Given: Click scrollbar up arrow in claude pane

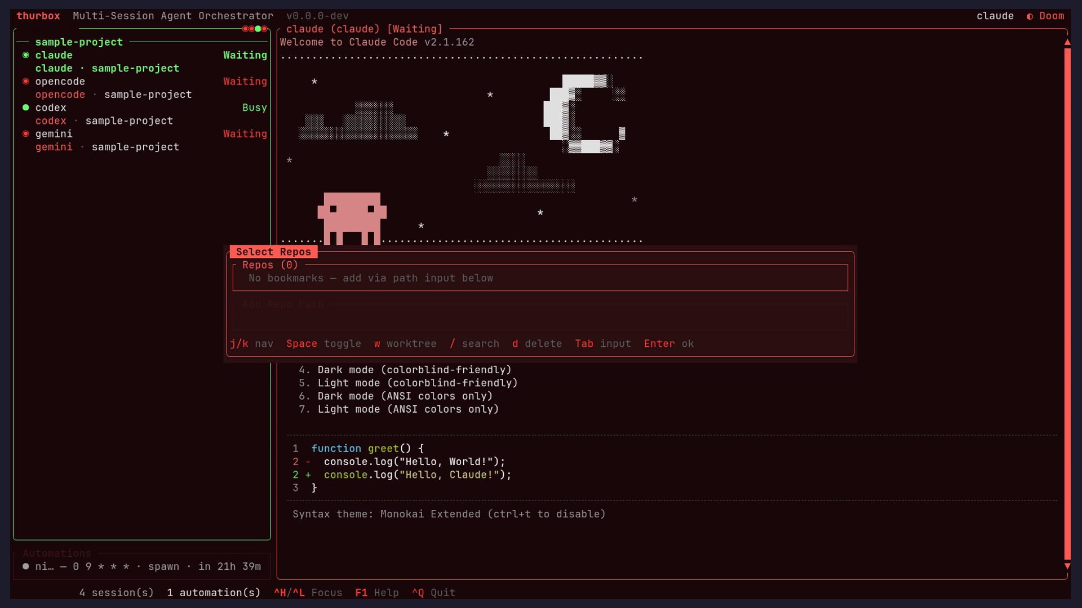Looking at the screenshot, I should 1067,42.
